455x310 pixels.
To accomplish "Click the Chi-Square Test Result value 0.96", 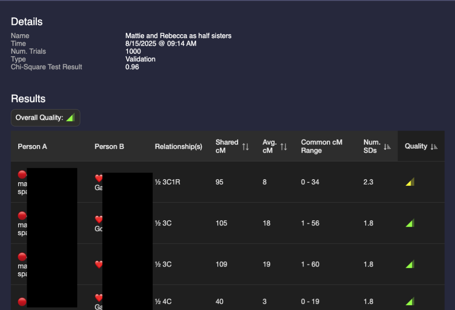I will tap(132, 67).
